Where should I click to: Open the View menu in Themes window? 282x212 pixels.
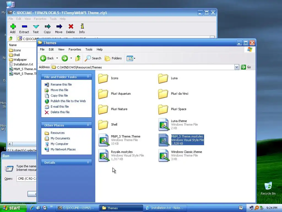point(61,49)
